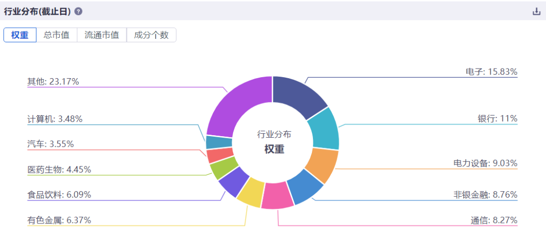Click the 行业分布 text in the donut center
Viewport: 546px width, 233px height.
click(x=274, y=134)
